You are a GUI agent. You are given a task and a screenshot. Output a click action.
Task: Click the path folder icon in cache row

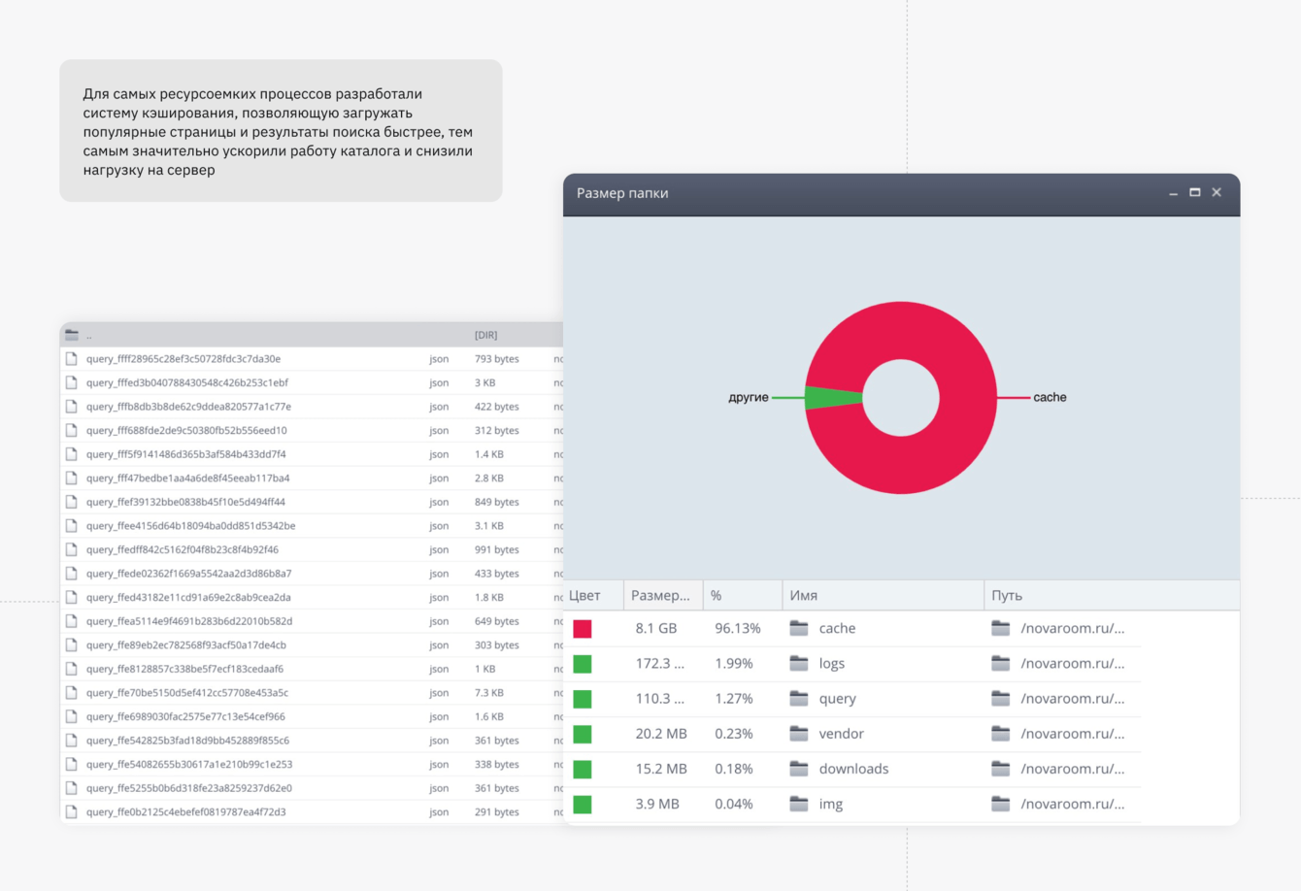[1001, 628]
